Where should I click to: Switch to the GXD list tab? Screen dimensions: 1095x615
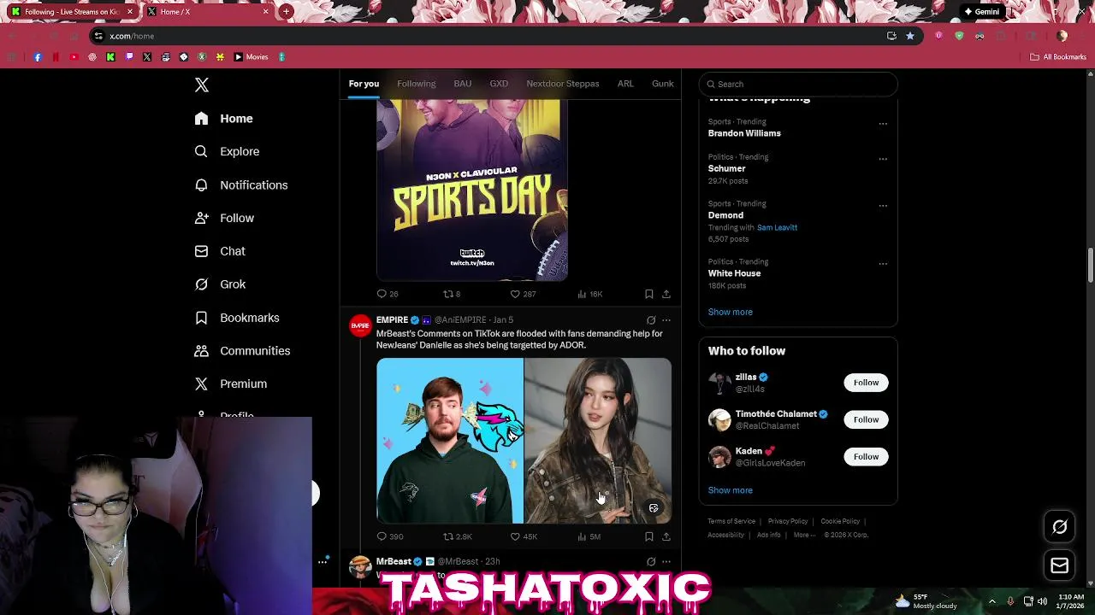tap(499, 84)
